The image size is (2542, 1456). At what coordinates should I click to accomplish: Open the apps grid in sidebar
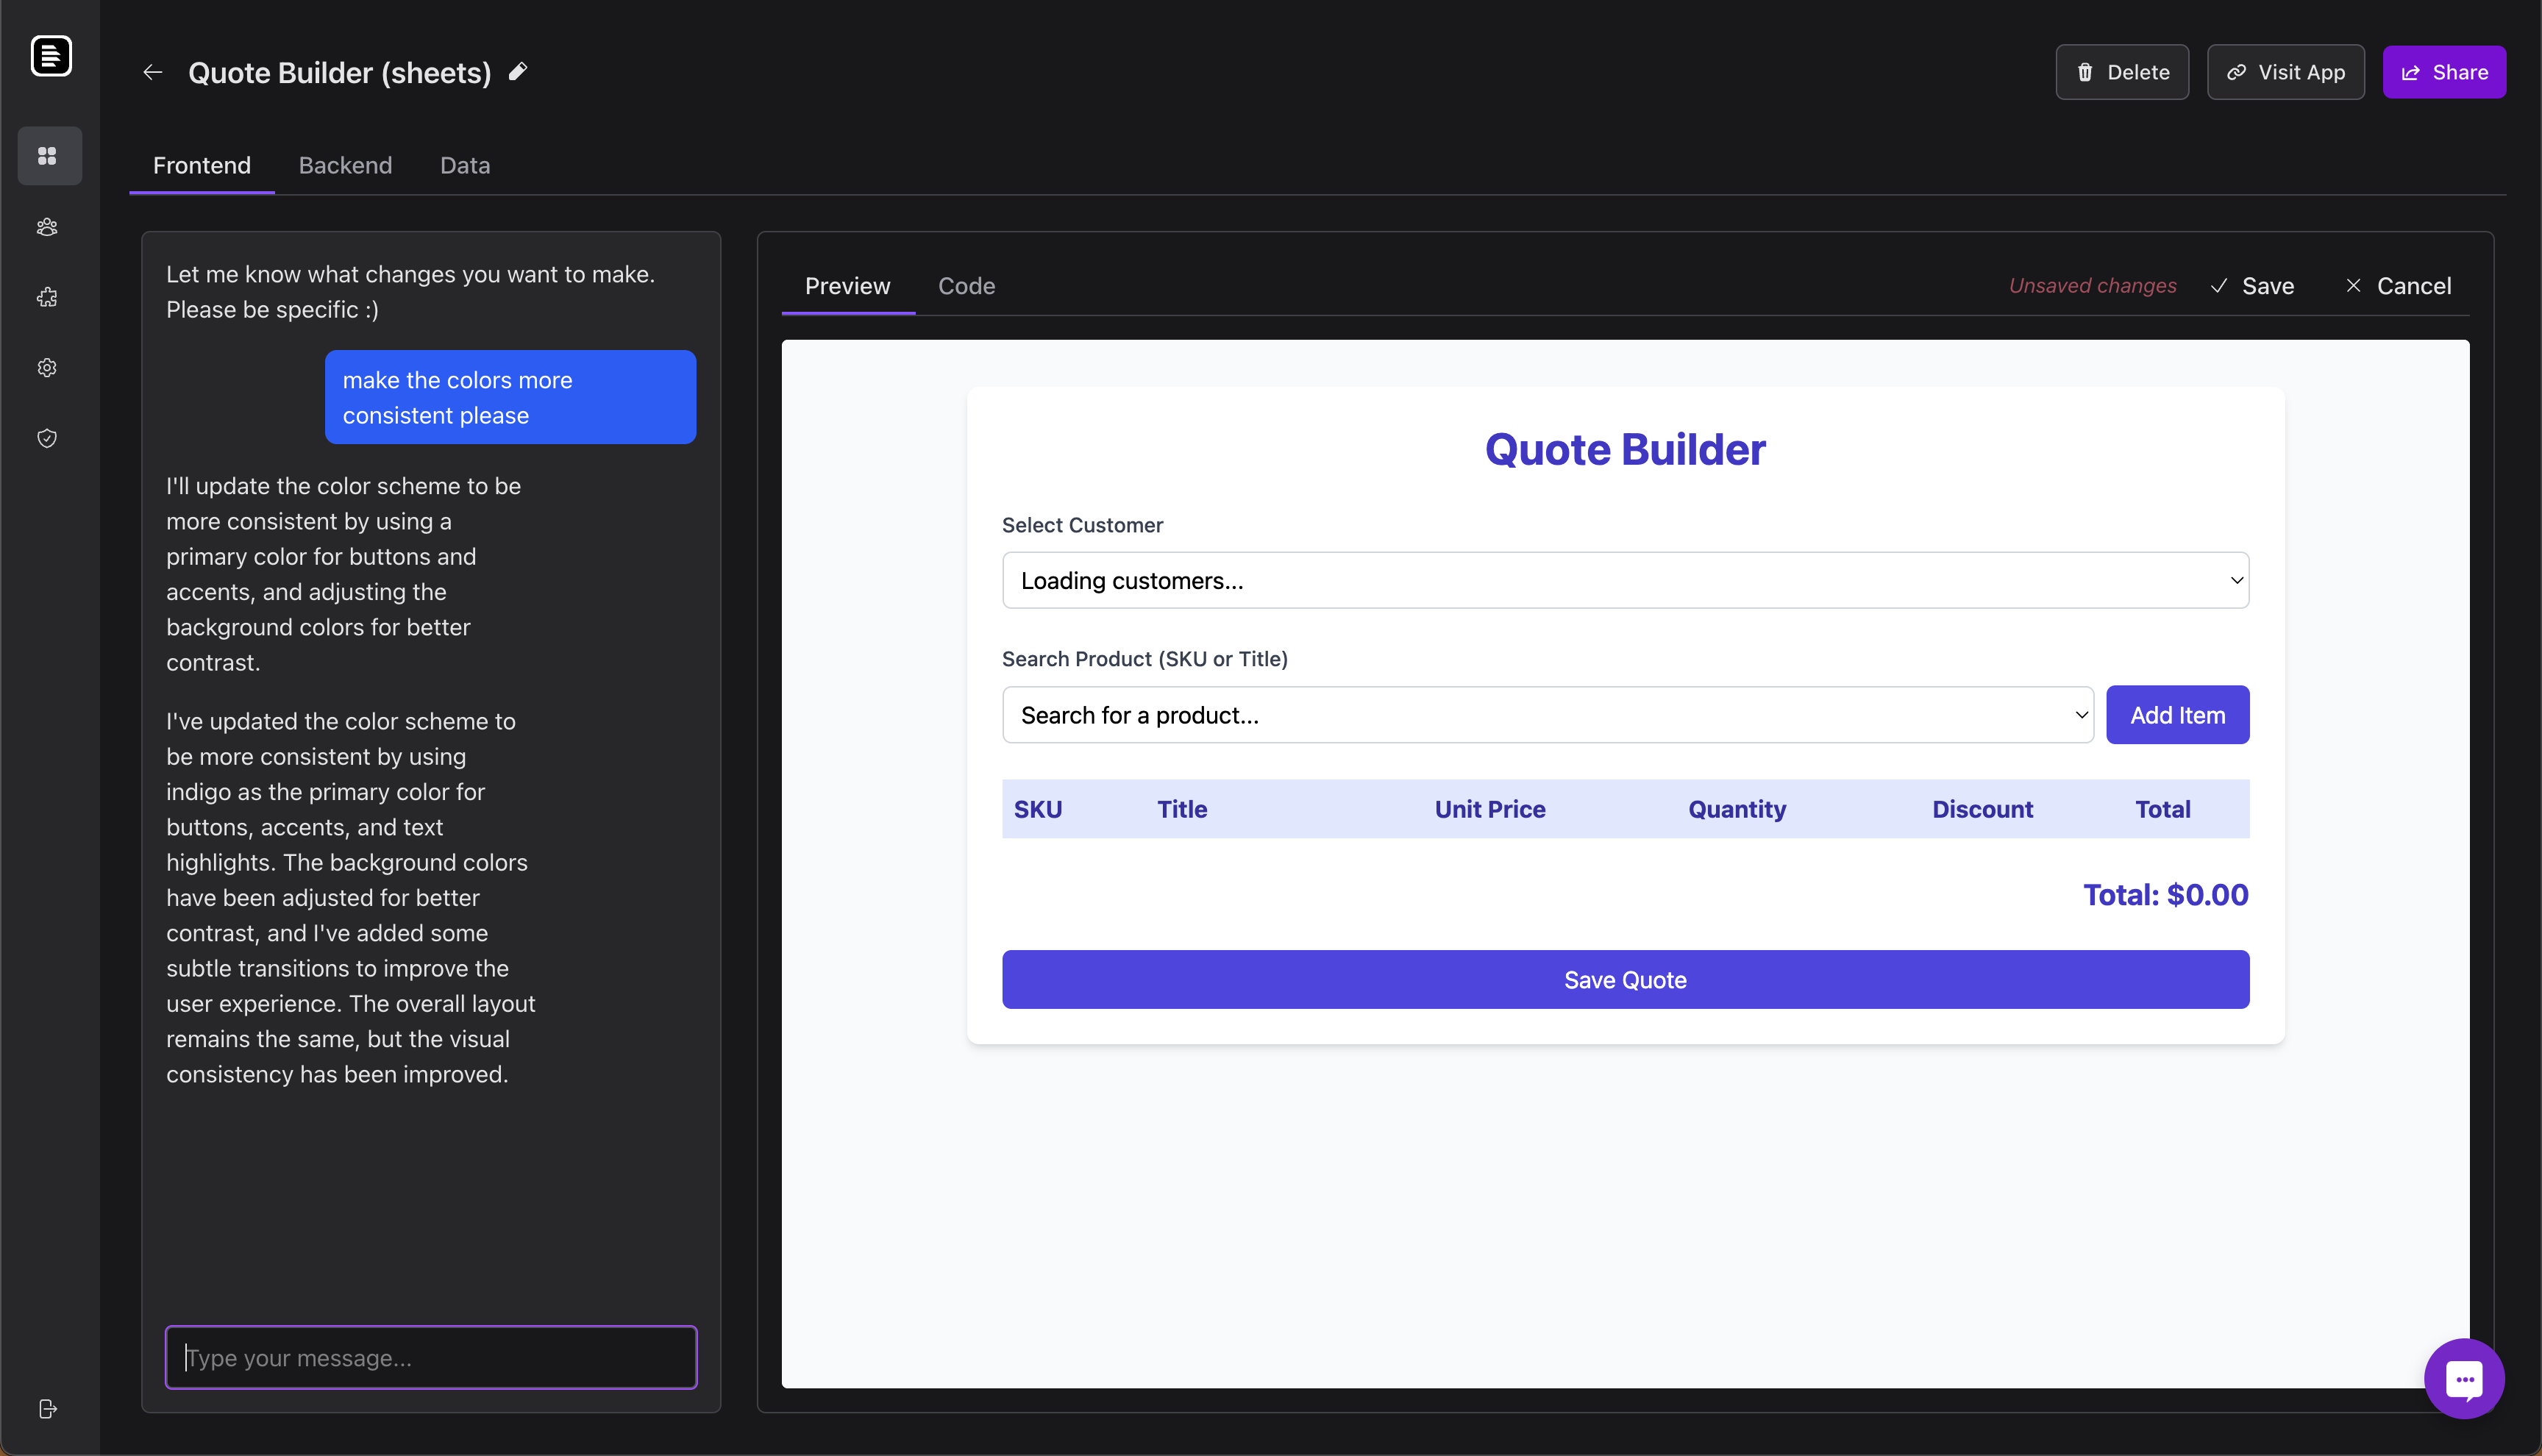coord(48,155)
